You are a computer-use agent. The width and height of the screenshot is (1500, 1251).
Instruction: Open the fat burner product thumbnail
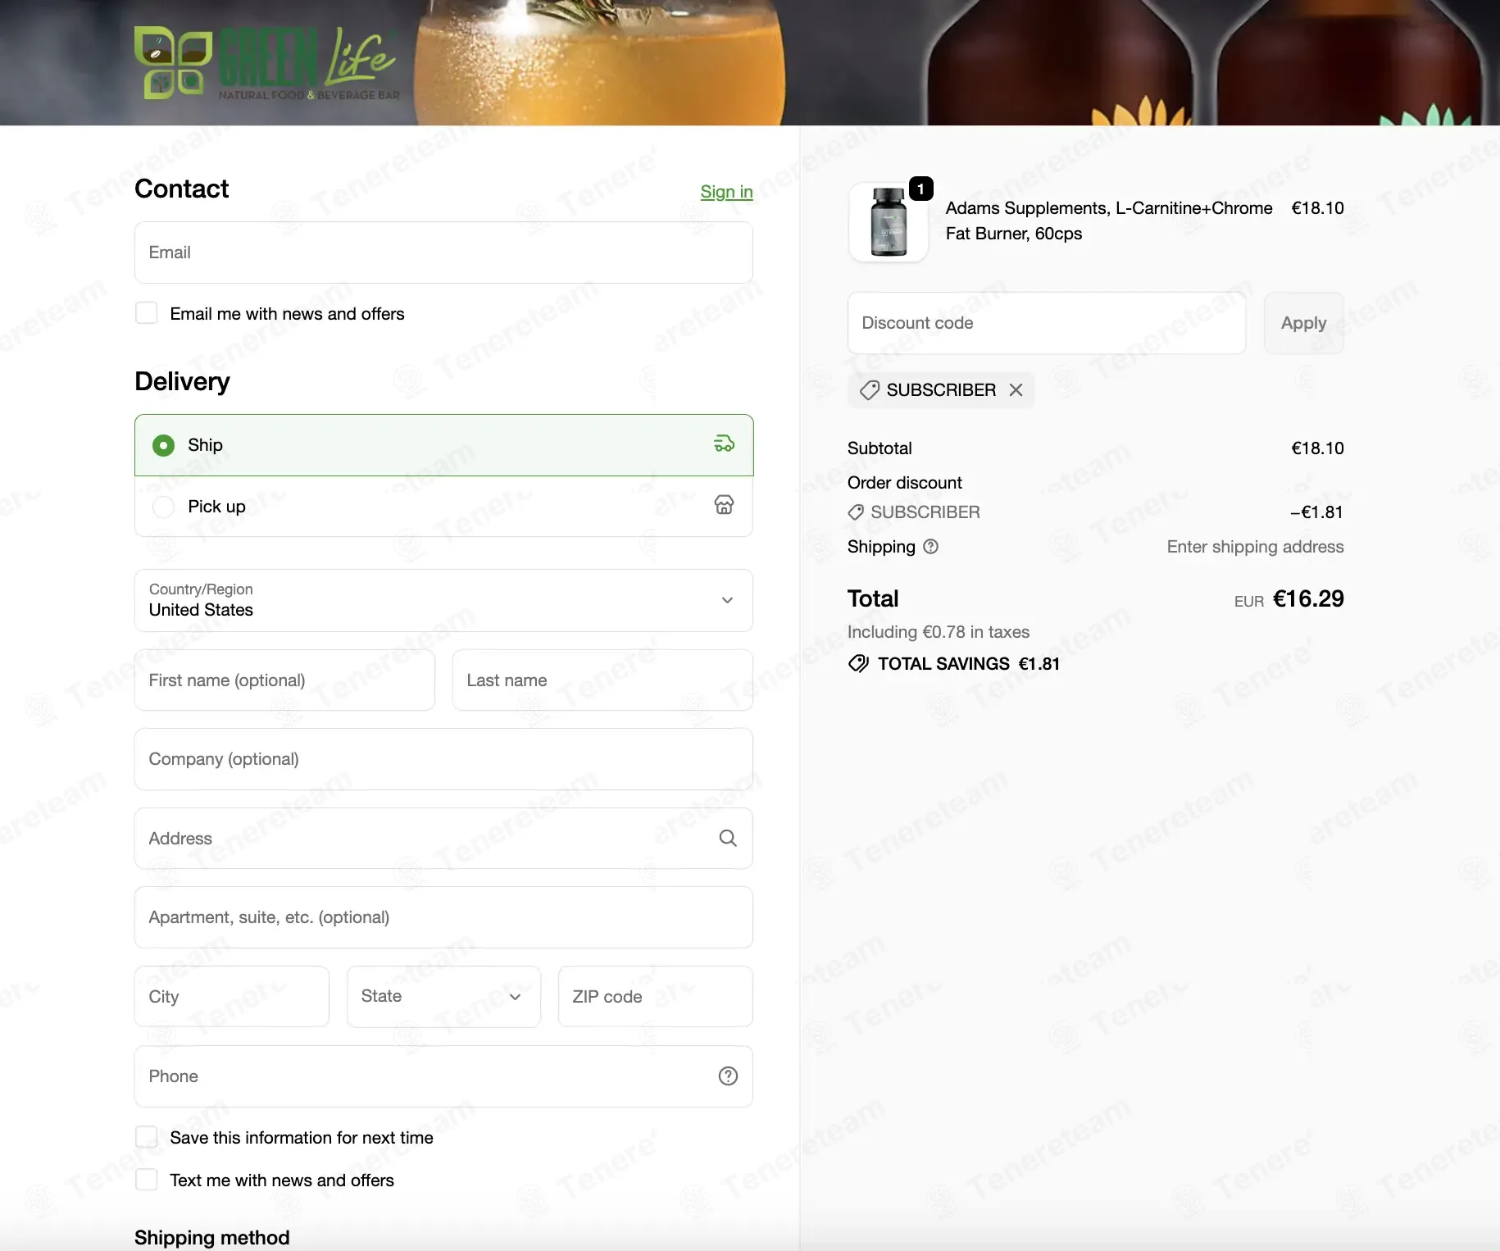[x=888, y=223]
